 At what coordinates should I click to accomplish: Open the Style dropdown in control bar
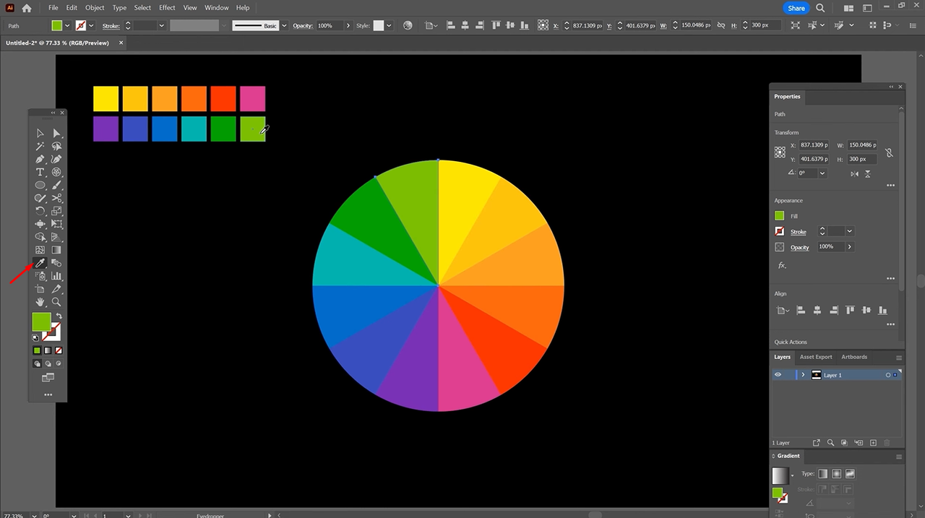[x=389, y=25]
